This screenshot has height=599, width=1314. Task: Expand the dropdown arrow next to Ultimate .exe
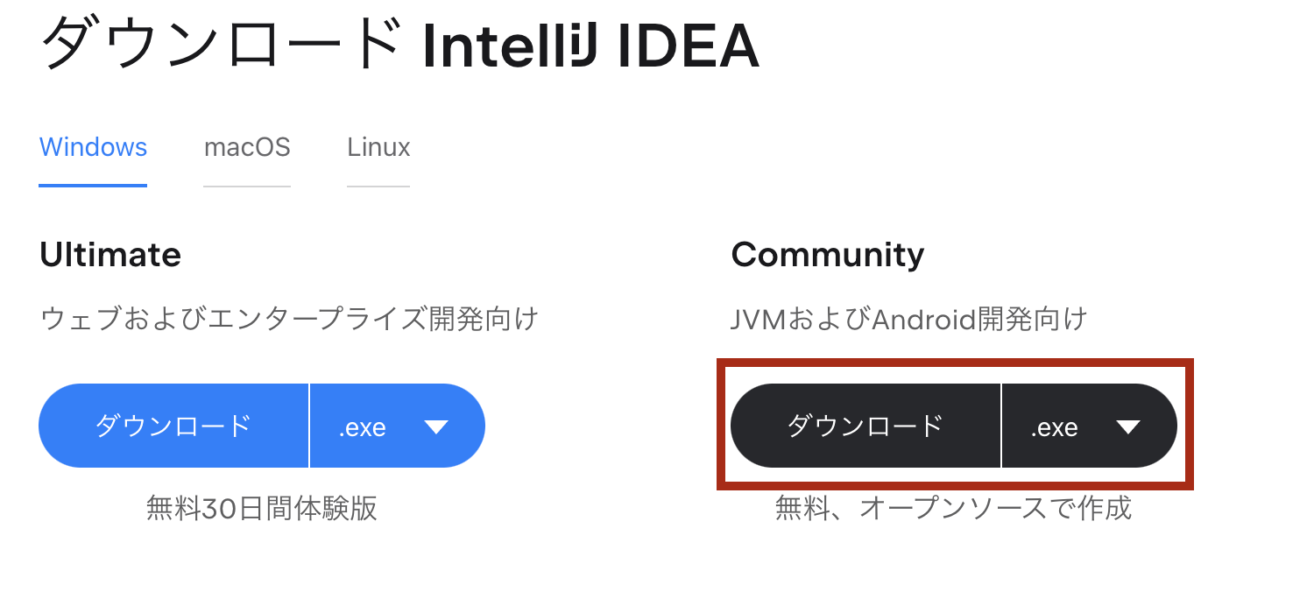pyautogui.click(x=435, y=426)
